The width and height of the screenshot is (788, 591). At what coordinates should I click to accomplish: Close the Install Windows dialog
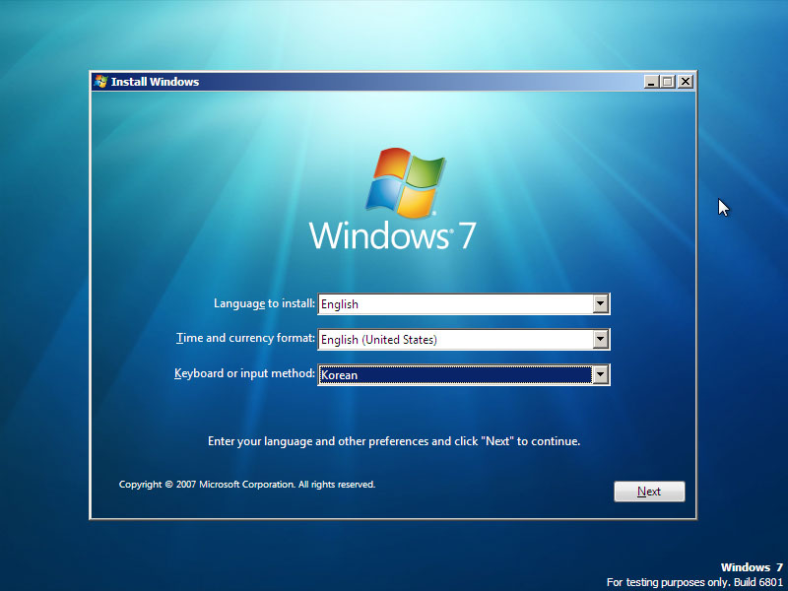point(685,82)
